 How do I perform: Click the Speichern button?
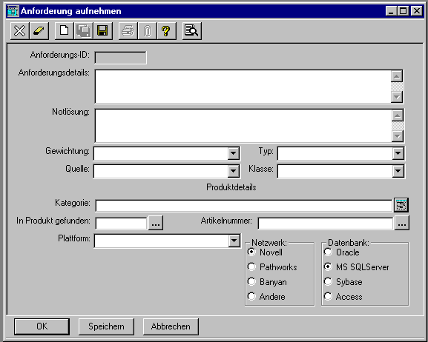coord(106,326)
